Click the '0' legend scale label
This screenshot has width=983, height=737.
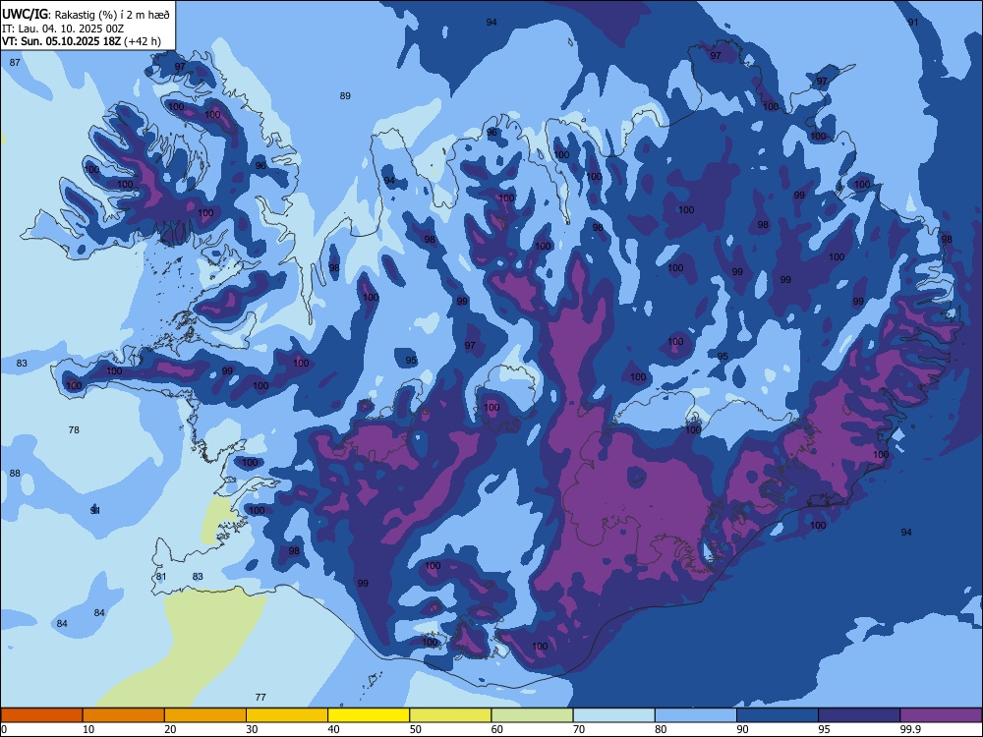(4, 729)
